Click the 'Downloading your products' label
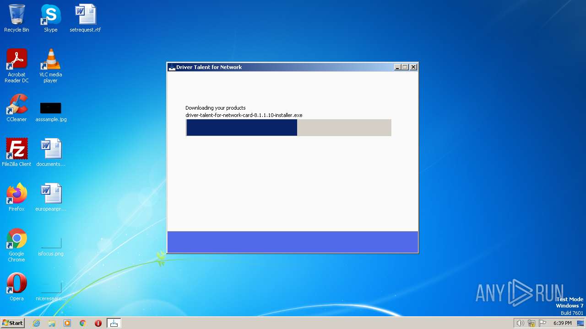586x329 pixels. [x=216, y=108]
